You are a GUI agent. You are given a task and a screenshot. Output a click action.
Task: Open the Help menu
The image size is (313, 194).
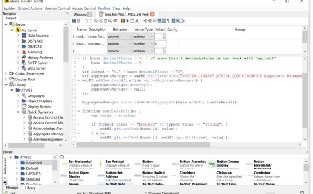tap(126, 9)
